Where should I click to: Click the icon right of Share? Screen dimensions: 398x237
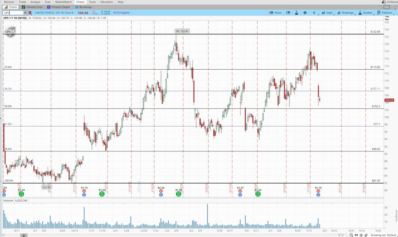[288, 13]
